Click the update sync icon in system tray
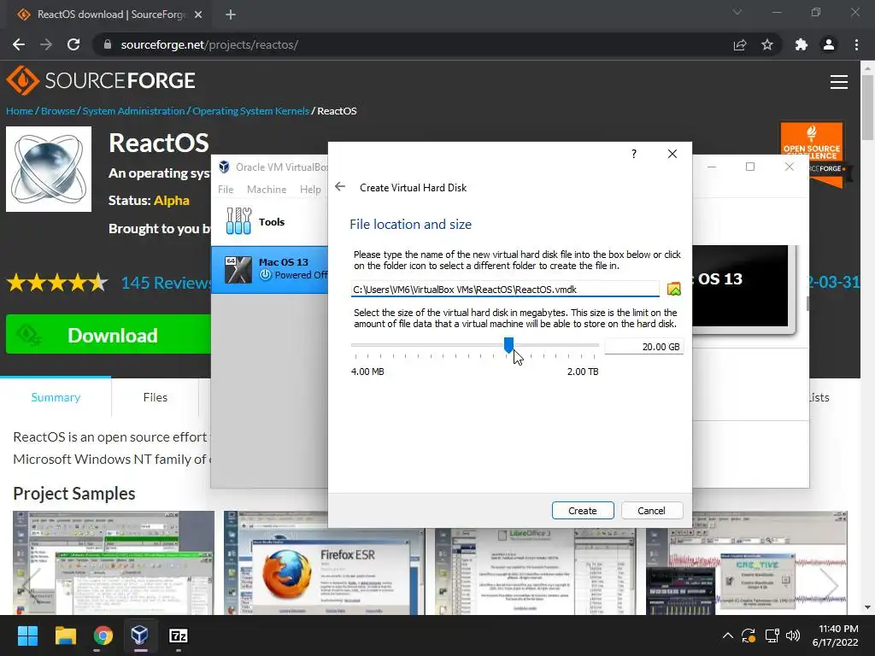Image resolution: width=875 pixels, height=656 pixels. [749, 635]
